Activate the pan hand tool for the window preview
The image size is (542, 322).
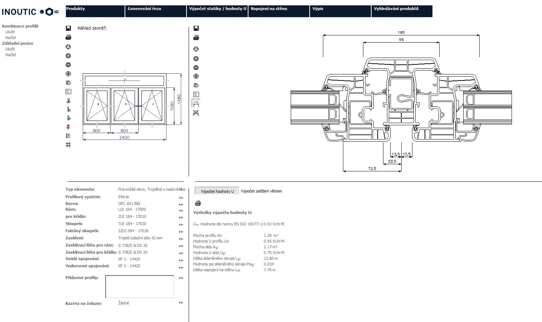tap(68, 83)
